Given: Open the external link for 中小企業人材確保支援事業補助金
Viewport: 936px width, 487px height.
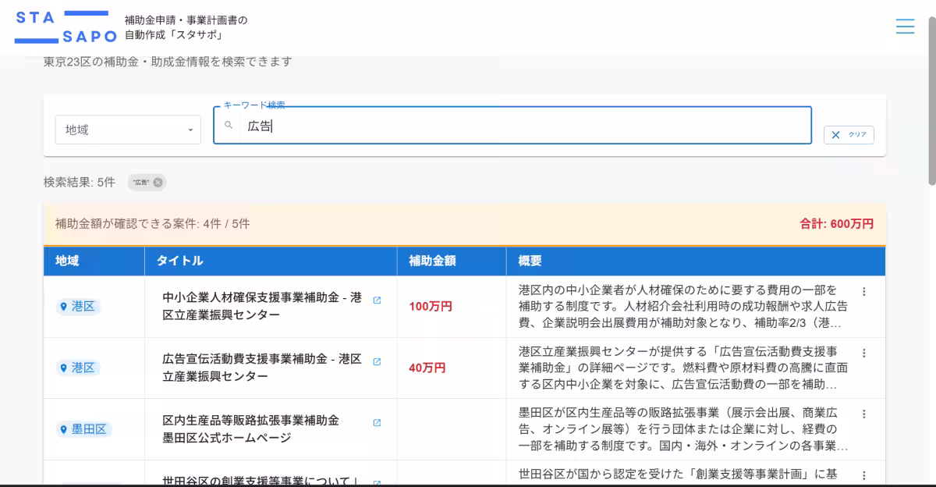Looking at the screenshot, I should click(378, 299).
